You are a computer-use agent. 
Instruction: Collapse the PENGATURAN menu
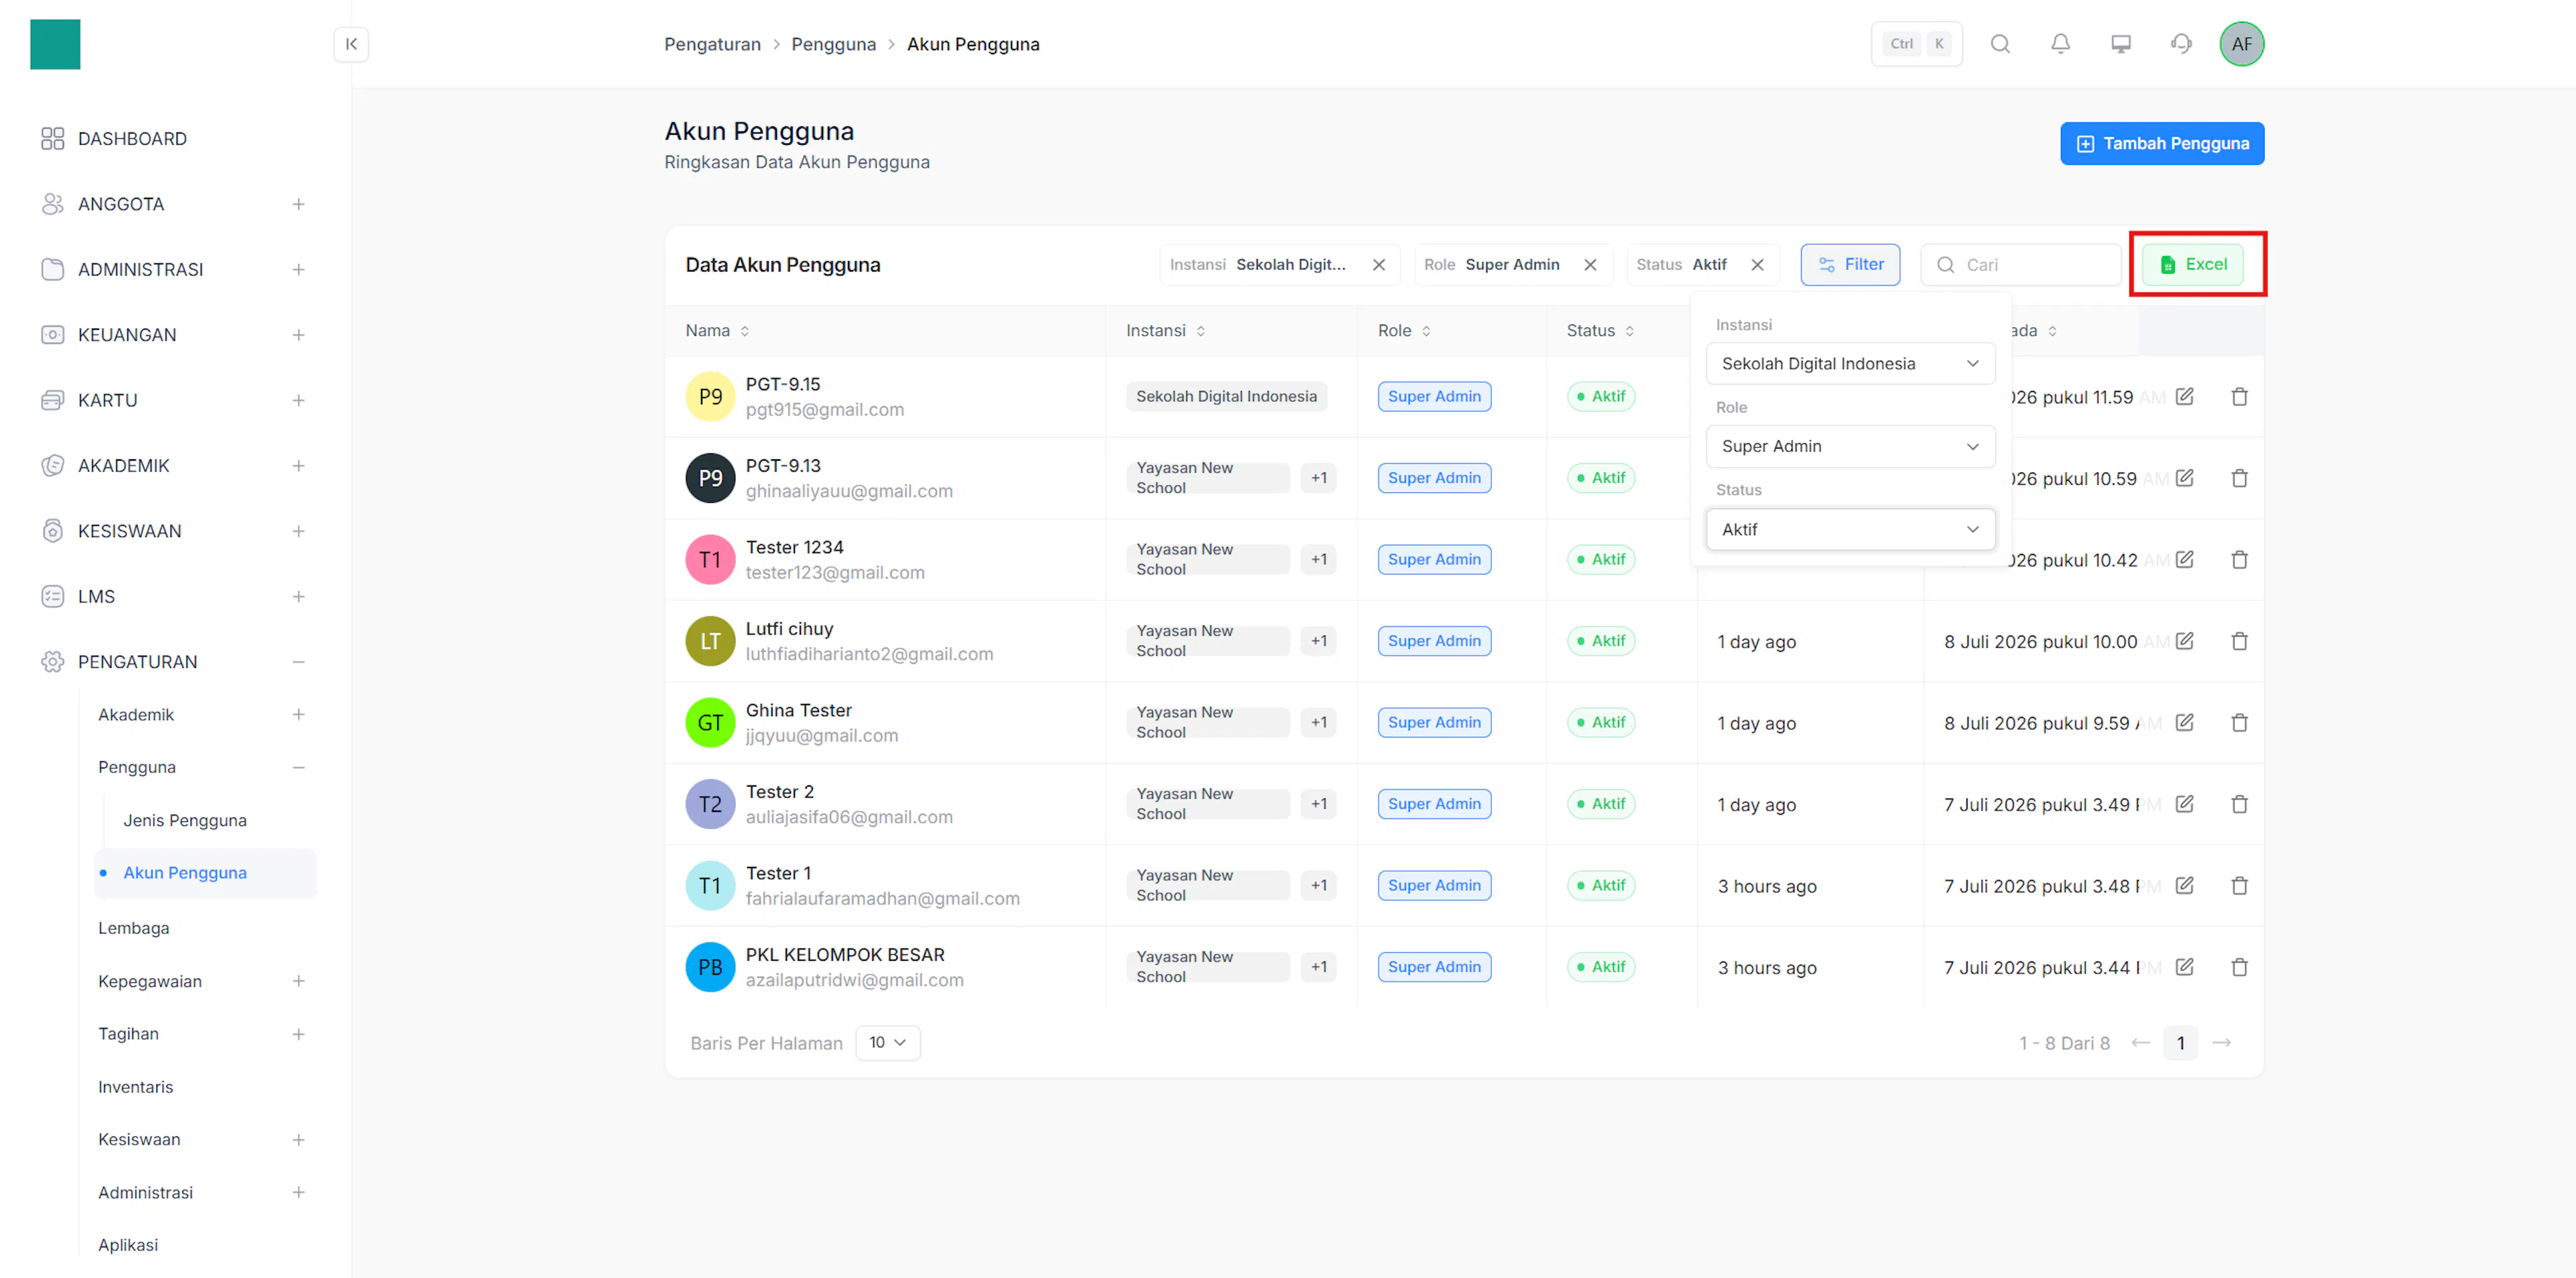[x=298, y=662]
